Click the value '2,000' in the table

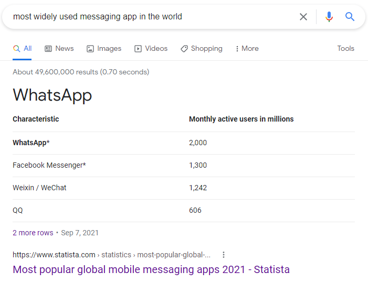coord(198,143)
